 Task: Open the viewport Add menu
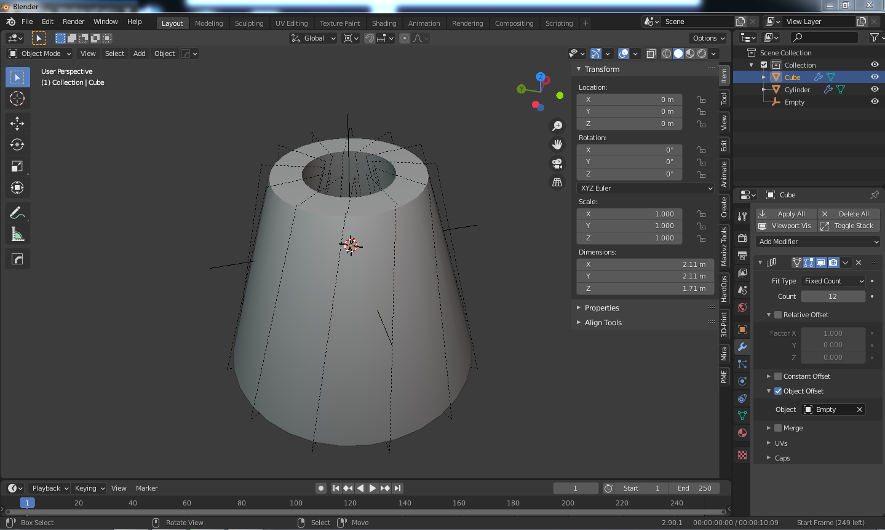[140, 53]
